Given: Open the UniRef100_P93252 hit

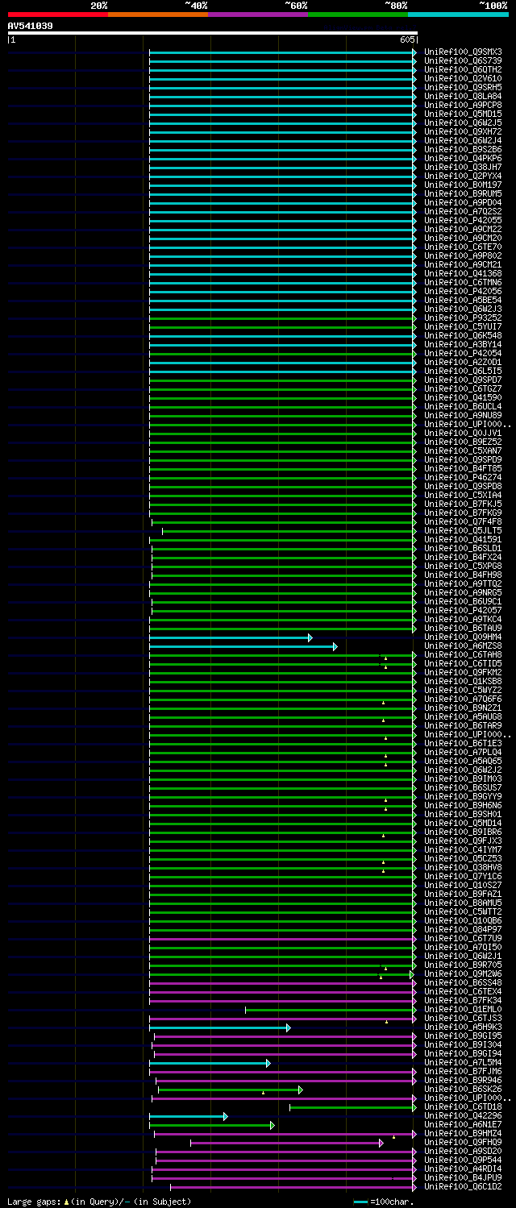Looking at the screenshot, I should pyautogui.click(x=463, y=318).
